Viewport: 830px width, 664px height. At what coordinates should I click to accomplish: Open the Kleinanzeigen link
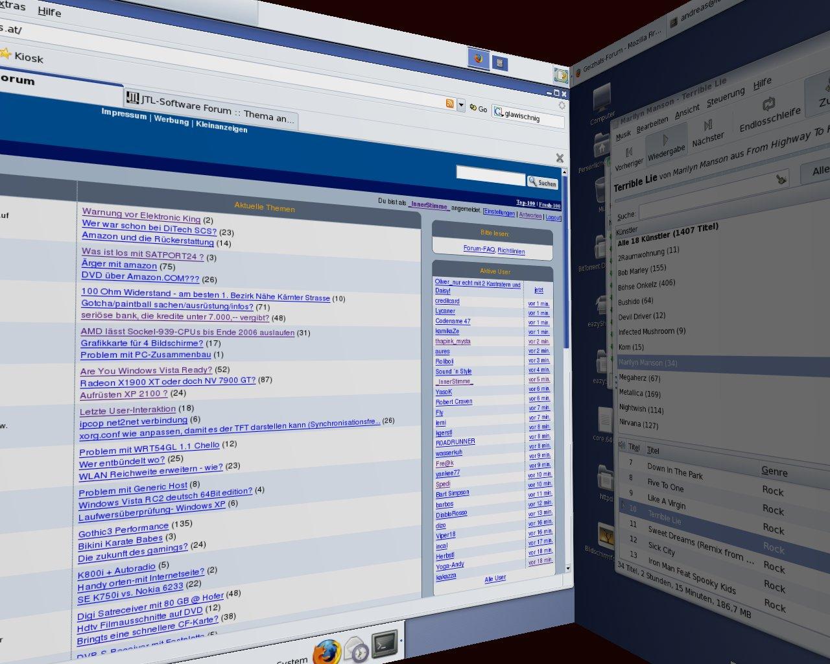click(222, 127)
